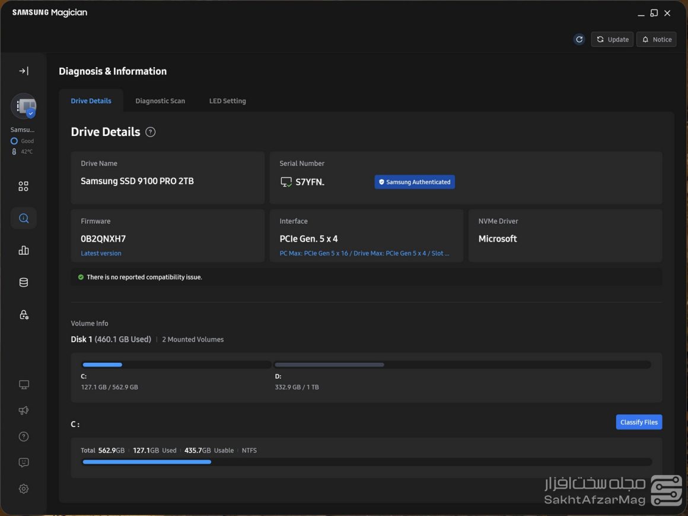Click the Classify Files button
The width and height of the screenshot is (688, 516).
[639, 422]
